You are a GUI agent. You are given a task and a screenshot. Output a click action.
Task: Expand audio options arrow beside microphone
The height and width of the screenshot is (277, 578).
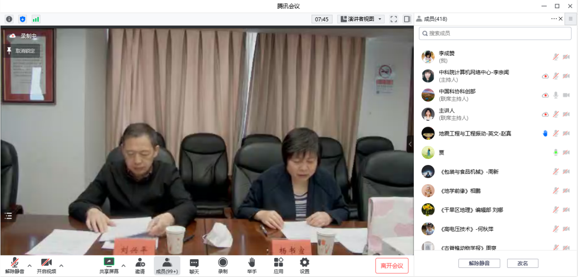(30, 266)
